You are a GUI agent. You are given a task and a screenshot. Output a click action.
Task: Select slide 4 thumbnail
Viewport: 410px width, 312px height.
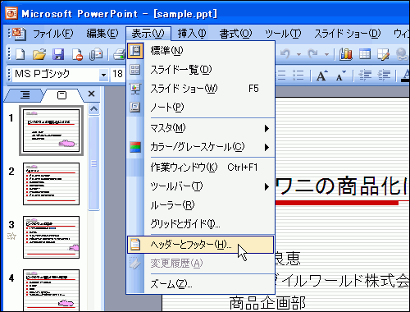(51, 290)
